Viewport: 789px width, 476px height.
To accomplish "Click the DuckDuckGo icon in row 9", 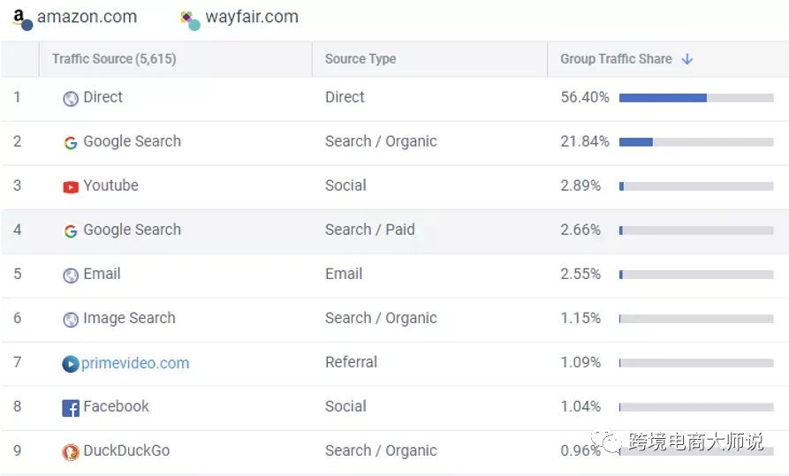I will click(71, 452).
